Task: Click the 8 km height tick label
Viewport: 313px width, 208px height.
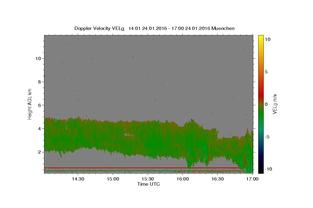Action: click(x=39, y=82)
